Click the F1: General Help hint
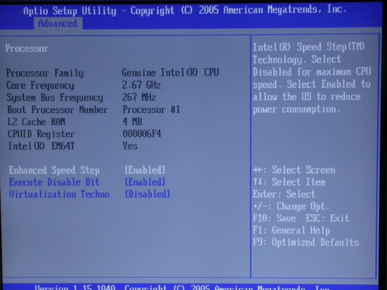The image size is (387, 290). point(291,231)
